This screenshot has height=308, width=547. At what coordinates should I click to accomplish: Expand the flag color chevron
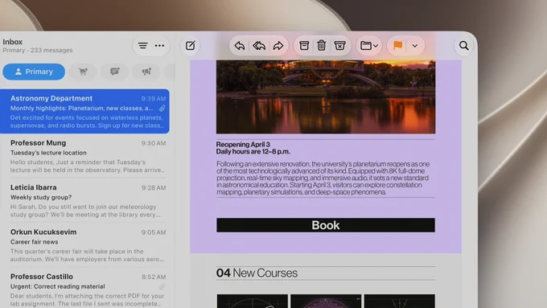[415, 46]
